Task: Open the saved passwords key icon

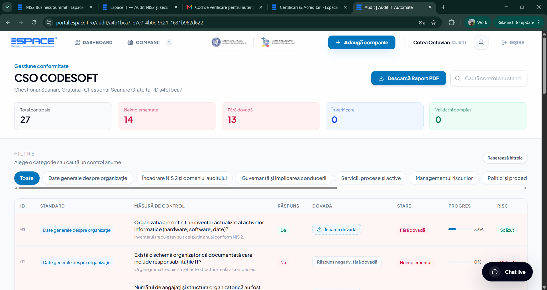Action: coord(422,22)
